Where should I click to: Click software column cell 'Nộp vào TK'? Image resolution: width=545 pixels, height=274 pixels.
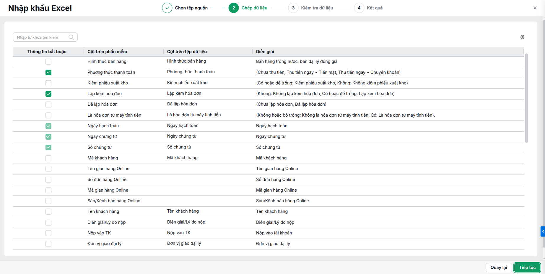(99, 233)
